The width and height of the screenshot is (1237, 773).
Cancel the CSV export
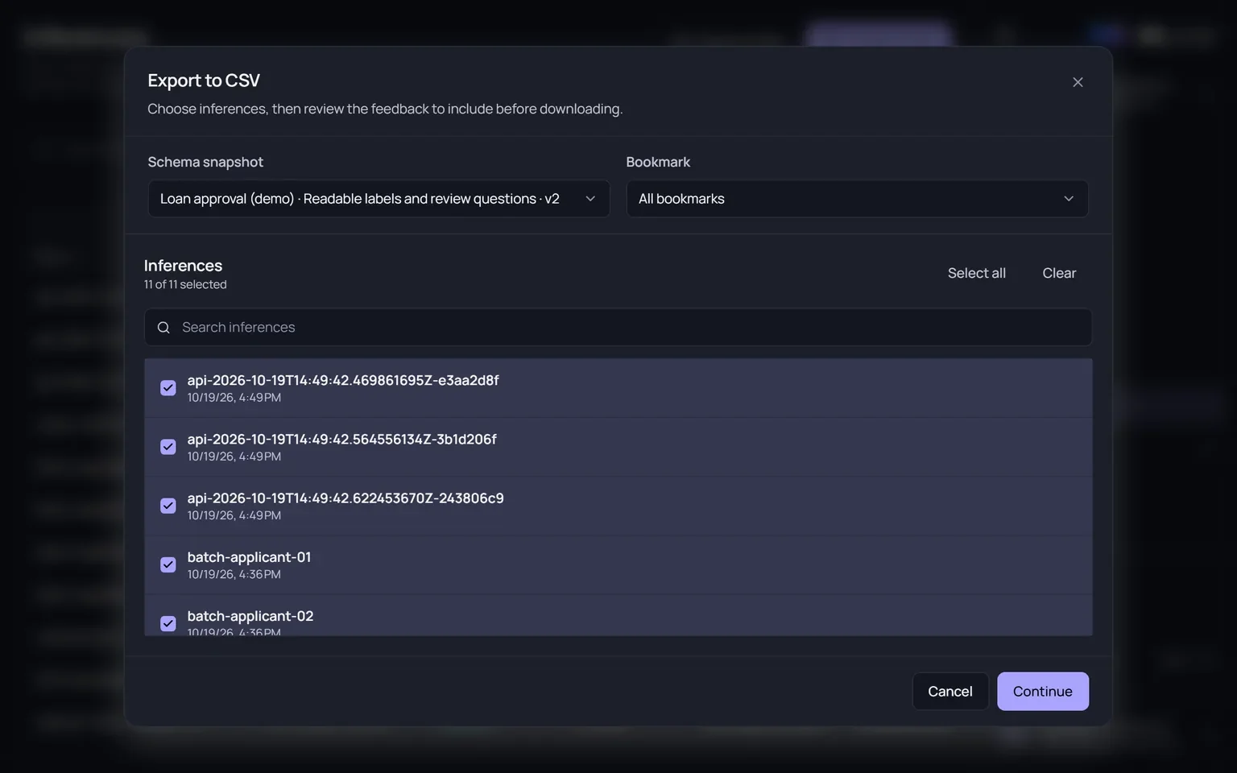coord(950,692)
